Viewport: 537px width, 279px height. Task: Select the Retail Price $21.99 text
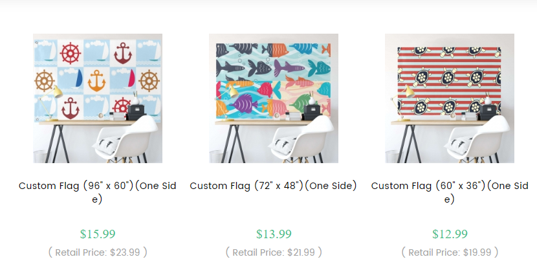(x=274, y=252)
